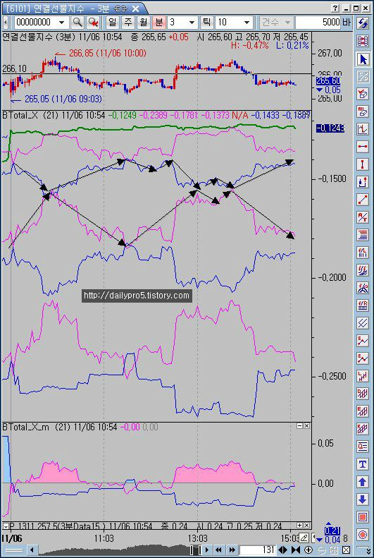374x558 pixels.
Task: Click the 265,05 (11/06 09:03) low label
Action: click(x=63, y=99)
